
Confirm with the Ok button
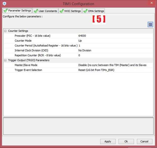click(x=126, y=141)
